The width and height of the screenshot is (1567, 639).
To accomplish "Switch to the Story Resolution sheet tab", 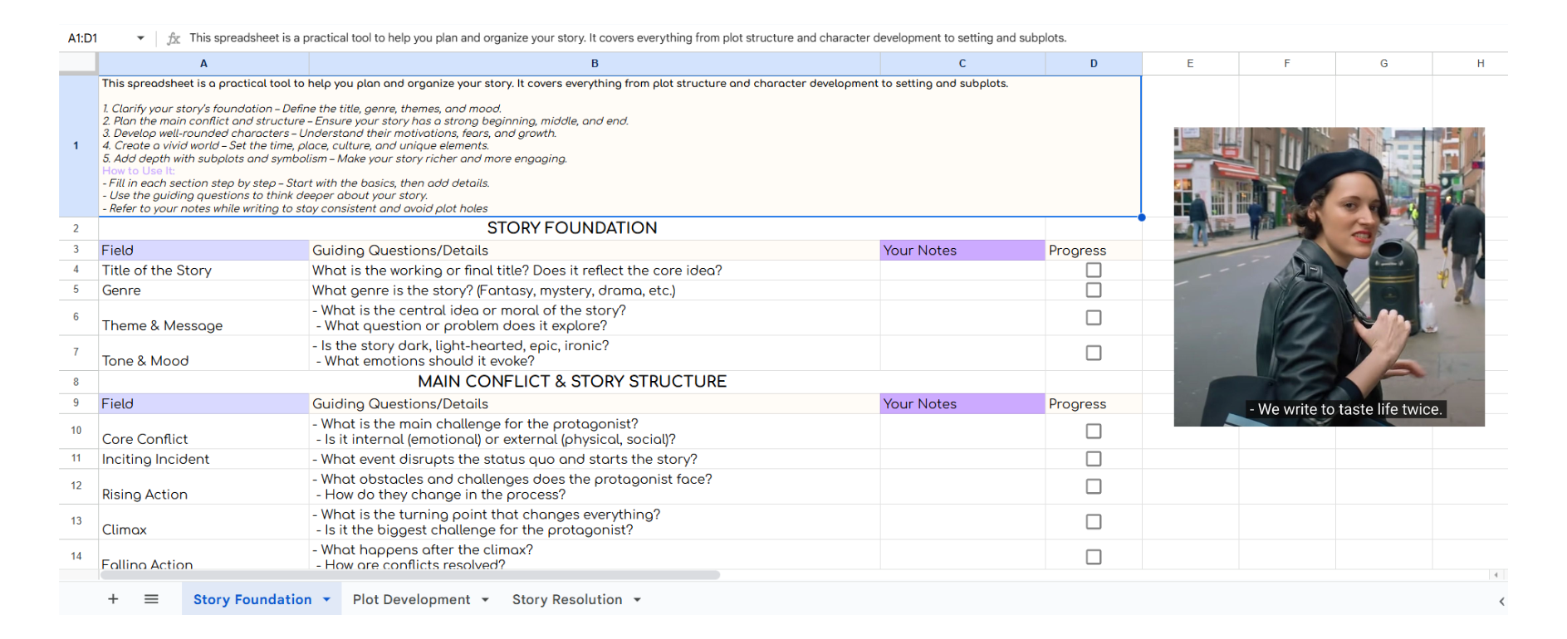I will tap(566, 599).
